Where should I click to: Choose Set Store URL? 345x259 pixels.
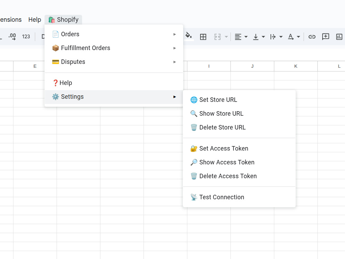[239, 100]
